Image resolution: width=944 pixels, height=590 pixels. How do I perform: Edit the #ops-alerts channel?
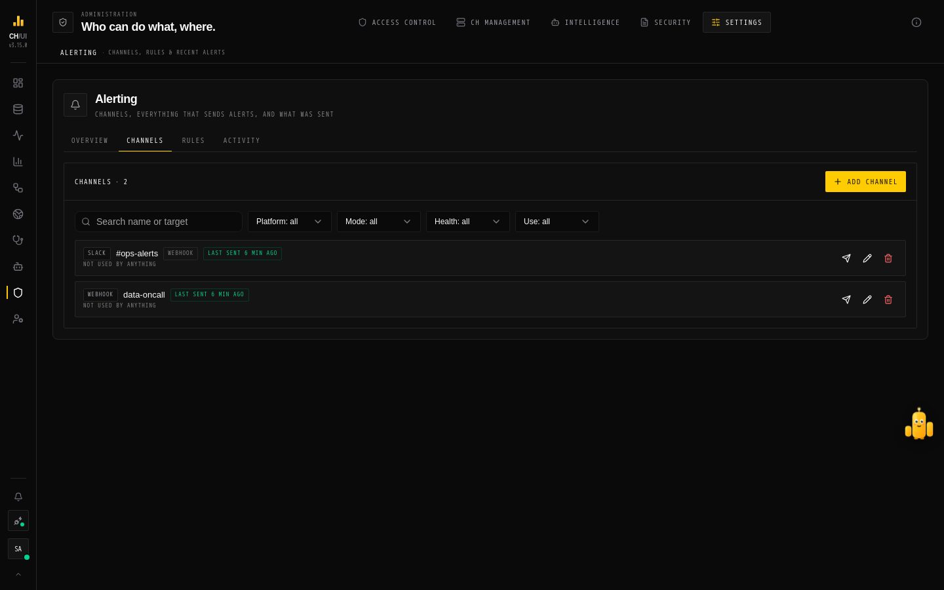pyautogui.click(x=867, y=258)
